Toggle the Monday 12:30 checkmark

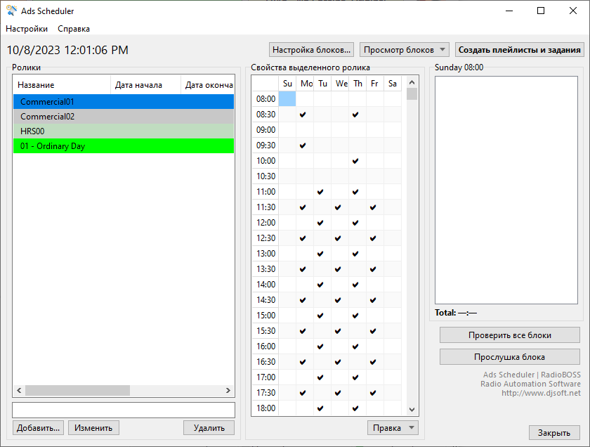305,238
